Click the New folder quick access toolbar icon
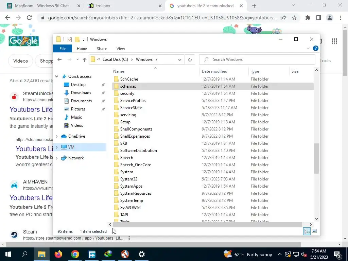This screenshot has height=261, width=348. point(77,39)
